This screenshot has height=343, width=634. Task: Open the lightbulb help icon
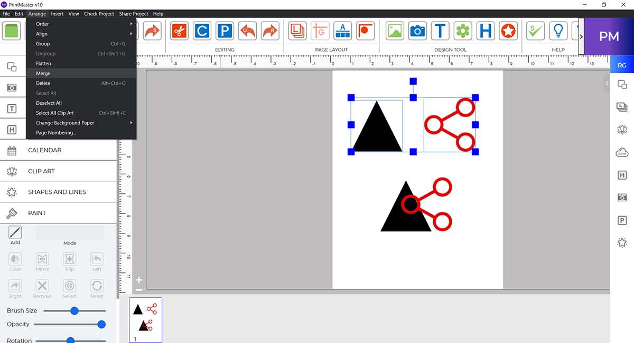558,31
